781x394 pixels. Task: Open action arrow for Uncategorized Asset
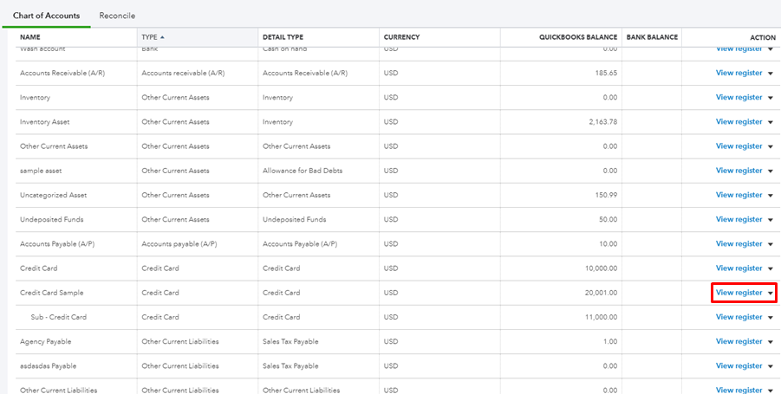(x=770, y=196)
